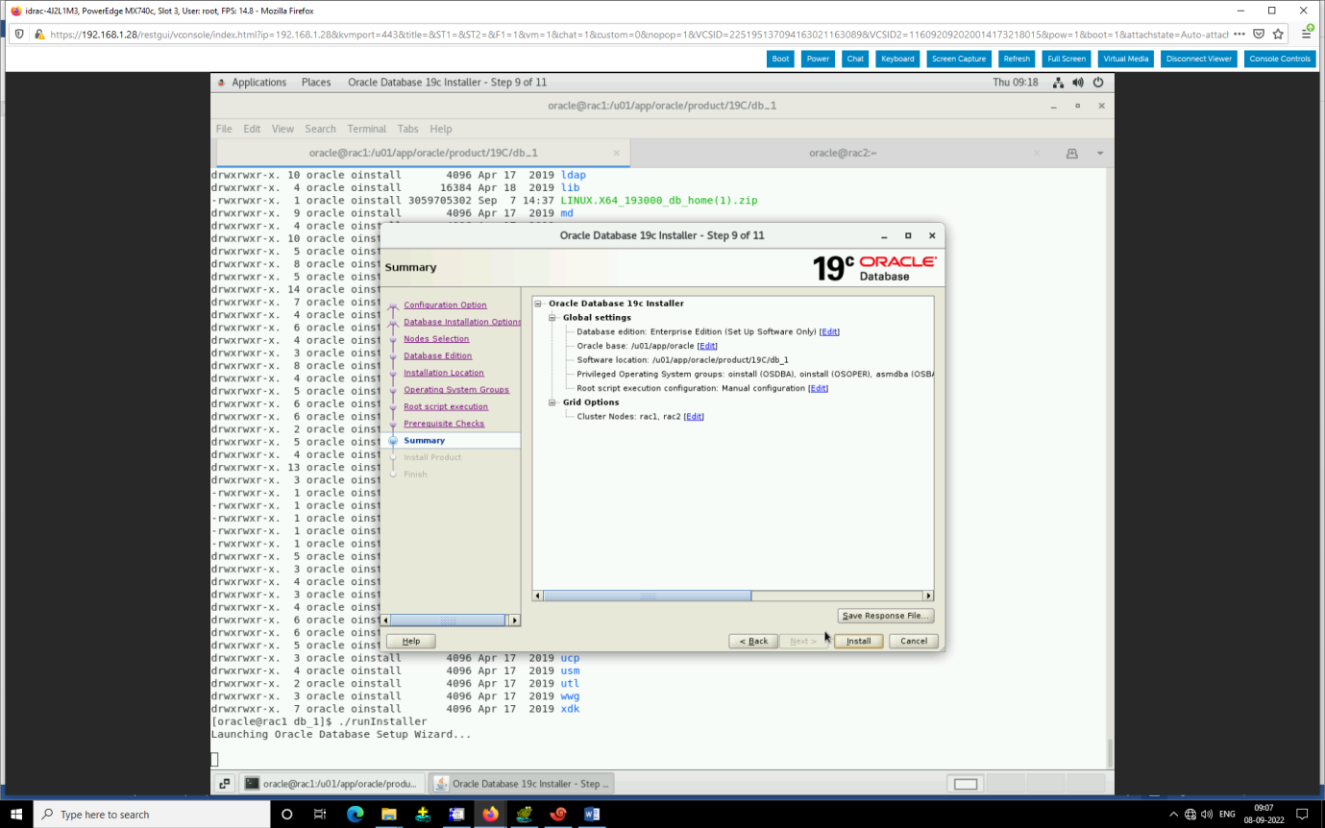This screenshot has height=828, width=1325.
Task: Open Windows notification center icon
Action: click(1302, 814)
